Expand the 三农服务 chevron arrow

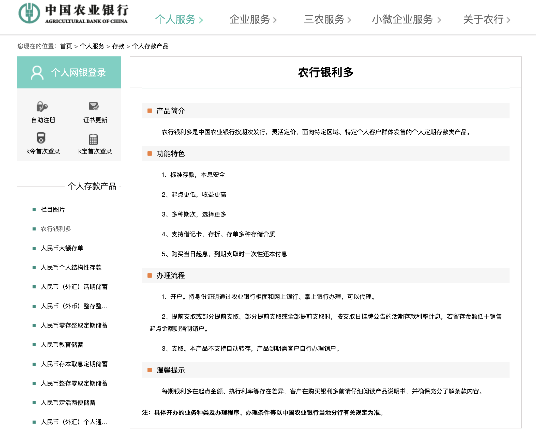tap(349, 20)
